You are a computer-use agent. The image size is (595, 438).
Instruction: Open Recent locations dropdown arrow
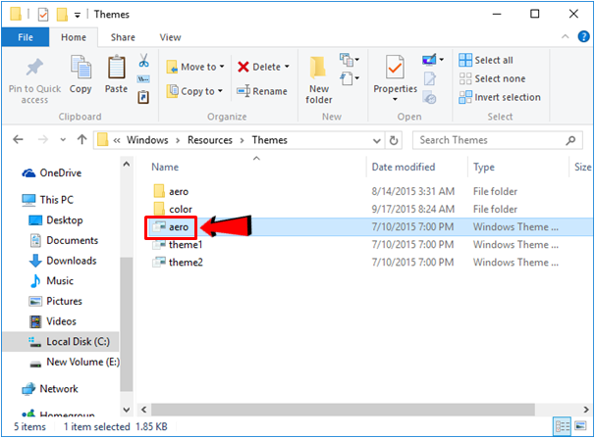click(63, 140)
